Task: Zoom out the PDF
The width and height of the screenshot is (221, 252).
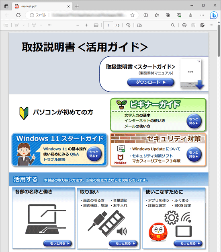Action: coord(78,25)
